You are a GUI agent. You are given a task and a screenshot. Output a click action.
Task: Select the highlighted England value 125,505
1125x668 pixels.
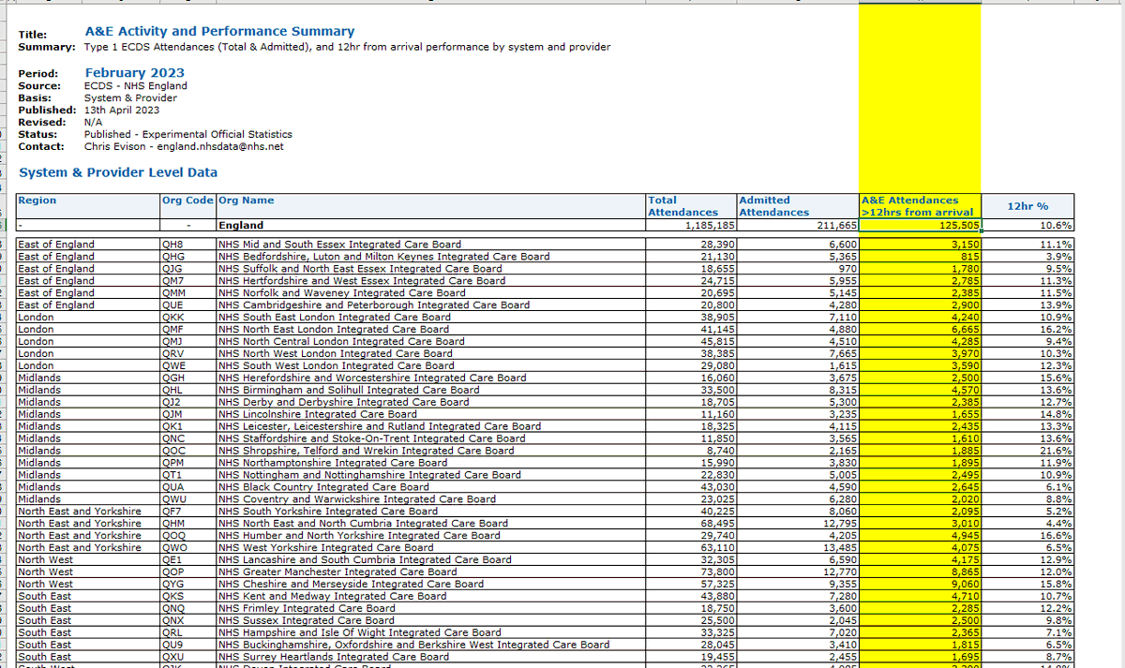coord(920,225)
